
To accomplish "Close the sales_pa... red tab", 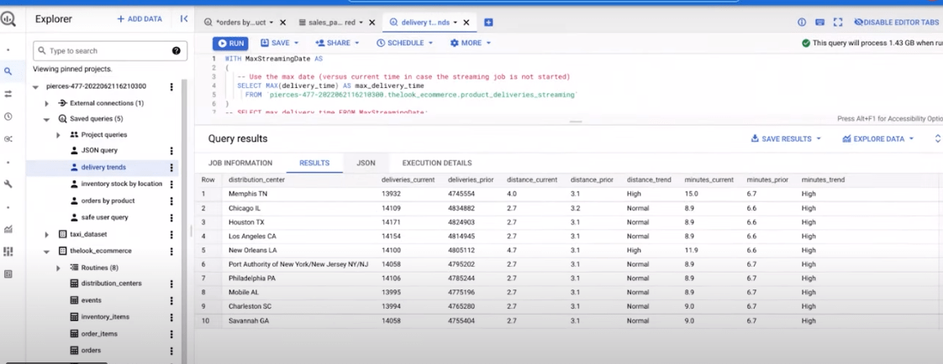I will point(372,23).
